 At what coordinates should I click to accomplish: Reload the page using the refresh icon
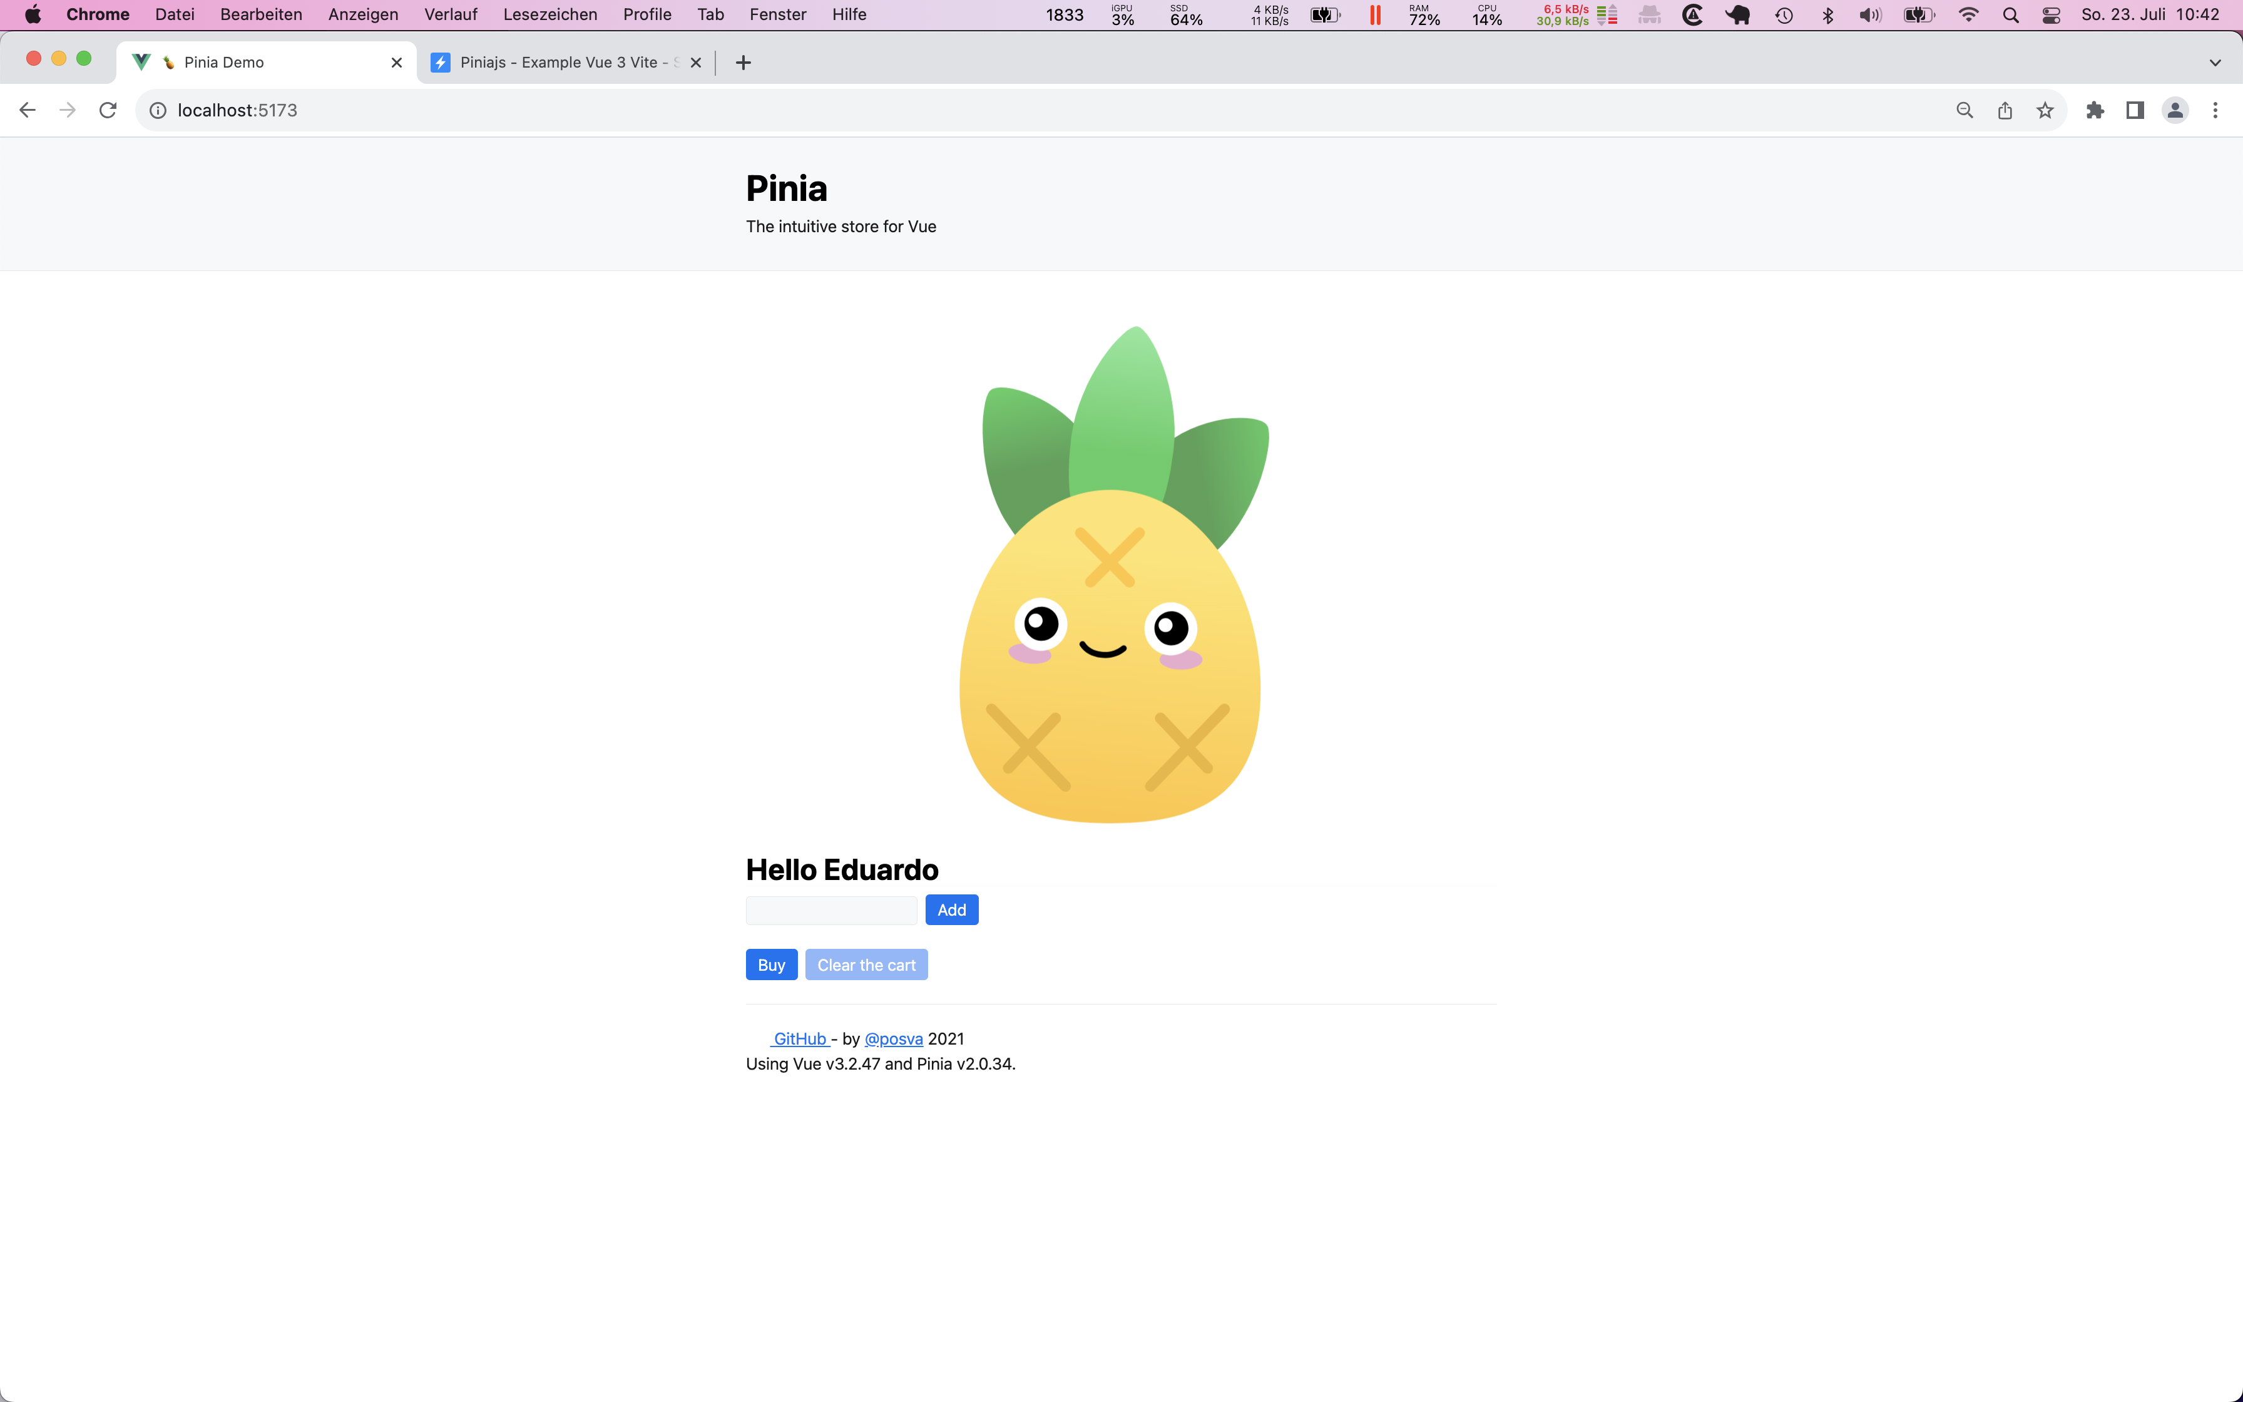108,110
